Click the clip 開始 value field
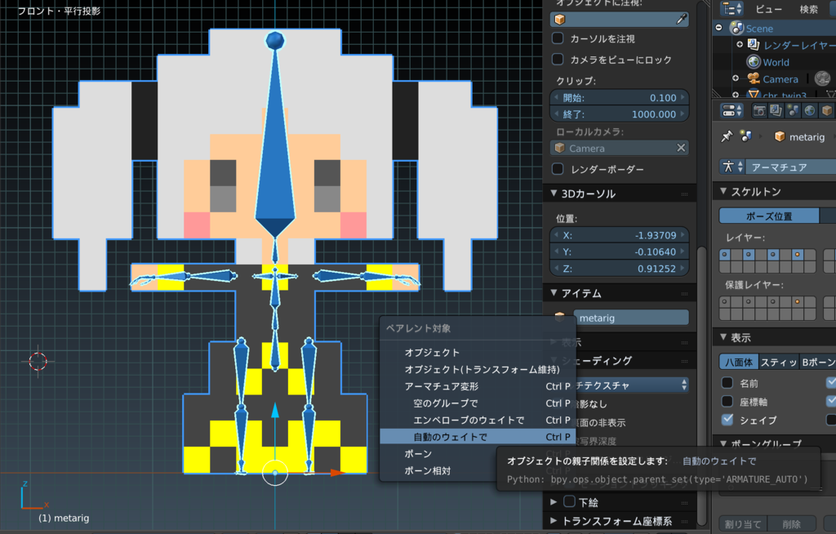 620,98
